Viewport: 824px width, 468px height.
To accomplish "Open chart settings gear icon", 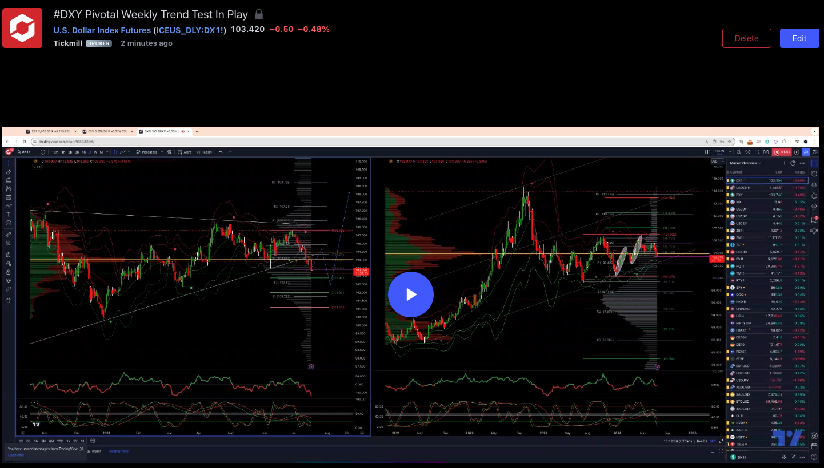I will [748, 152].
